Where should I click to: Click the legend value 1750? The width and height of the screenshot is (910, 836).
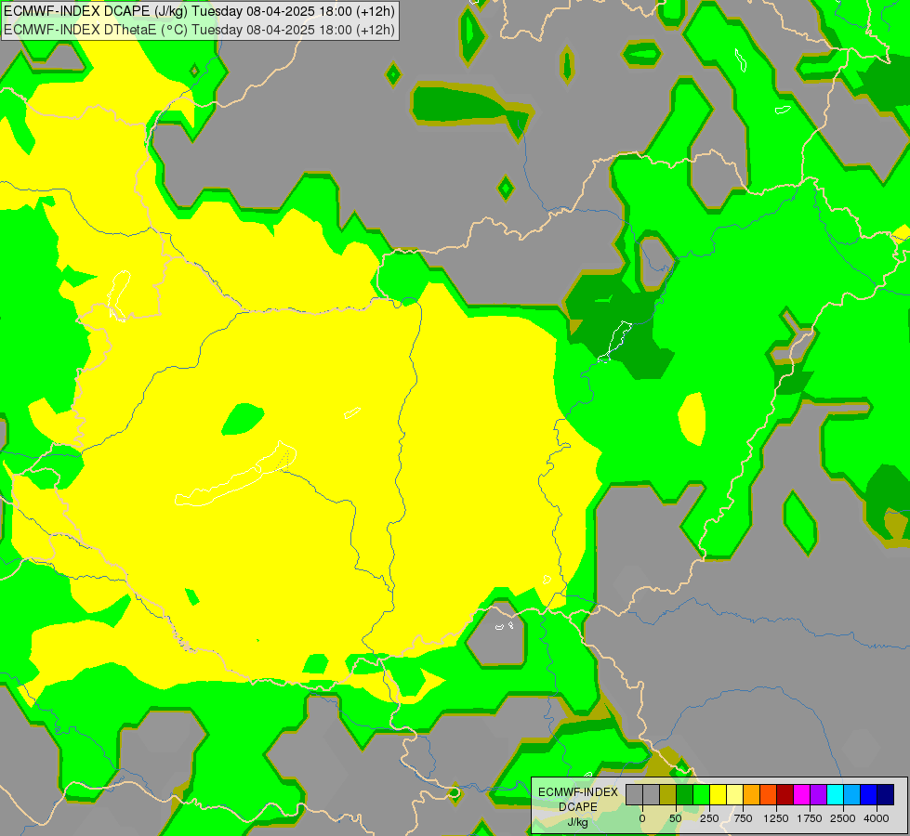810,818
